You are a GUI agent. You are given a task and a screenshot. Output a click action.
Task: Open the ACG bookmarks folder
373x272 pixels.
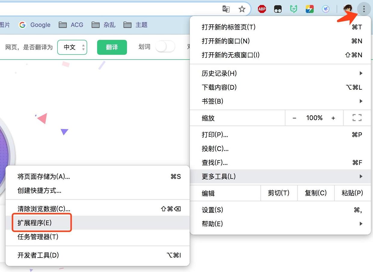tap(71, 25)
